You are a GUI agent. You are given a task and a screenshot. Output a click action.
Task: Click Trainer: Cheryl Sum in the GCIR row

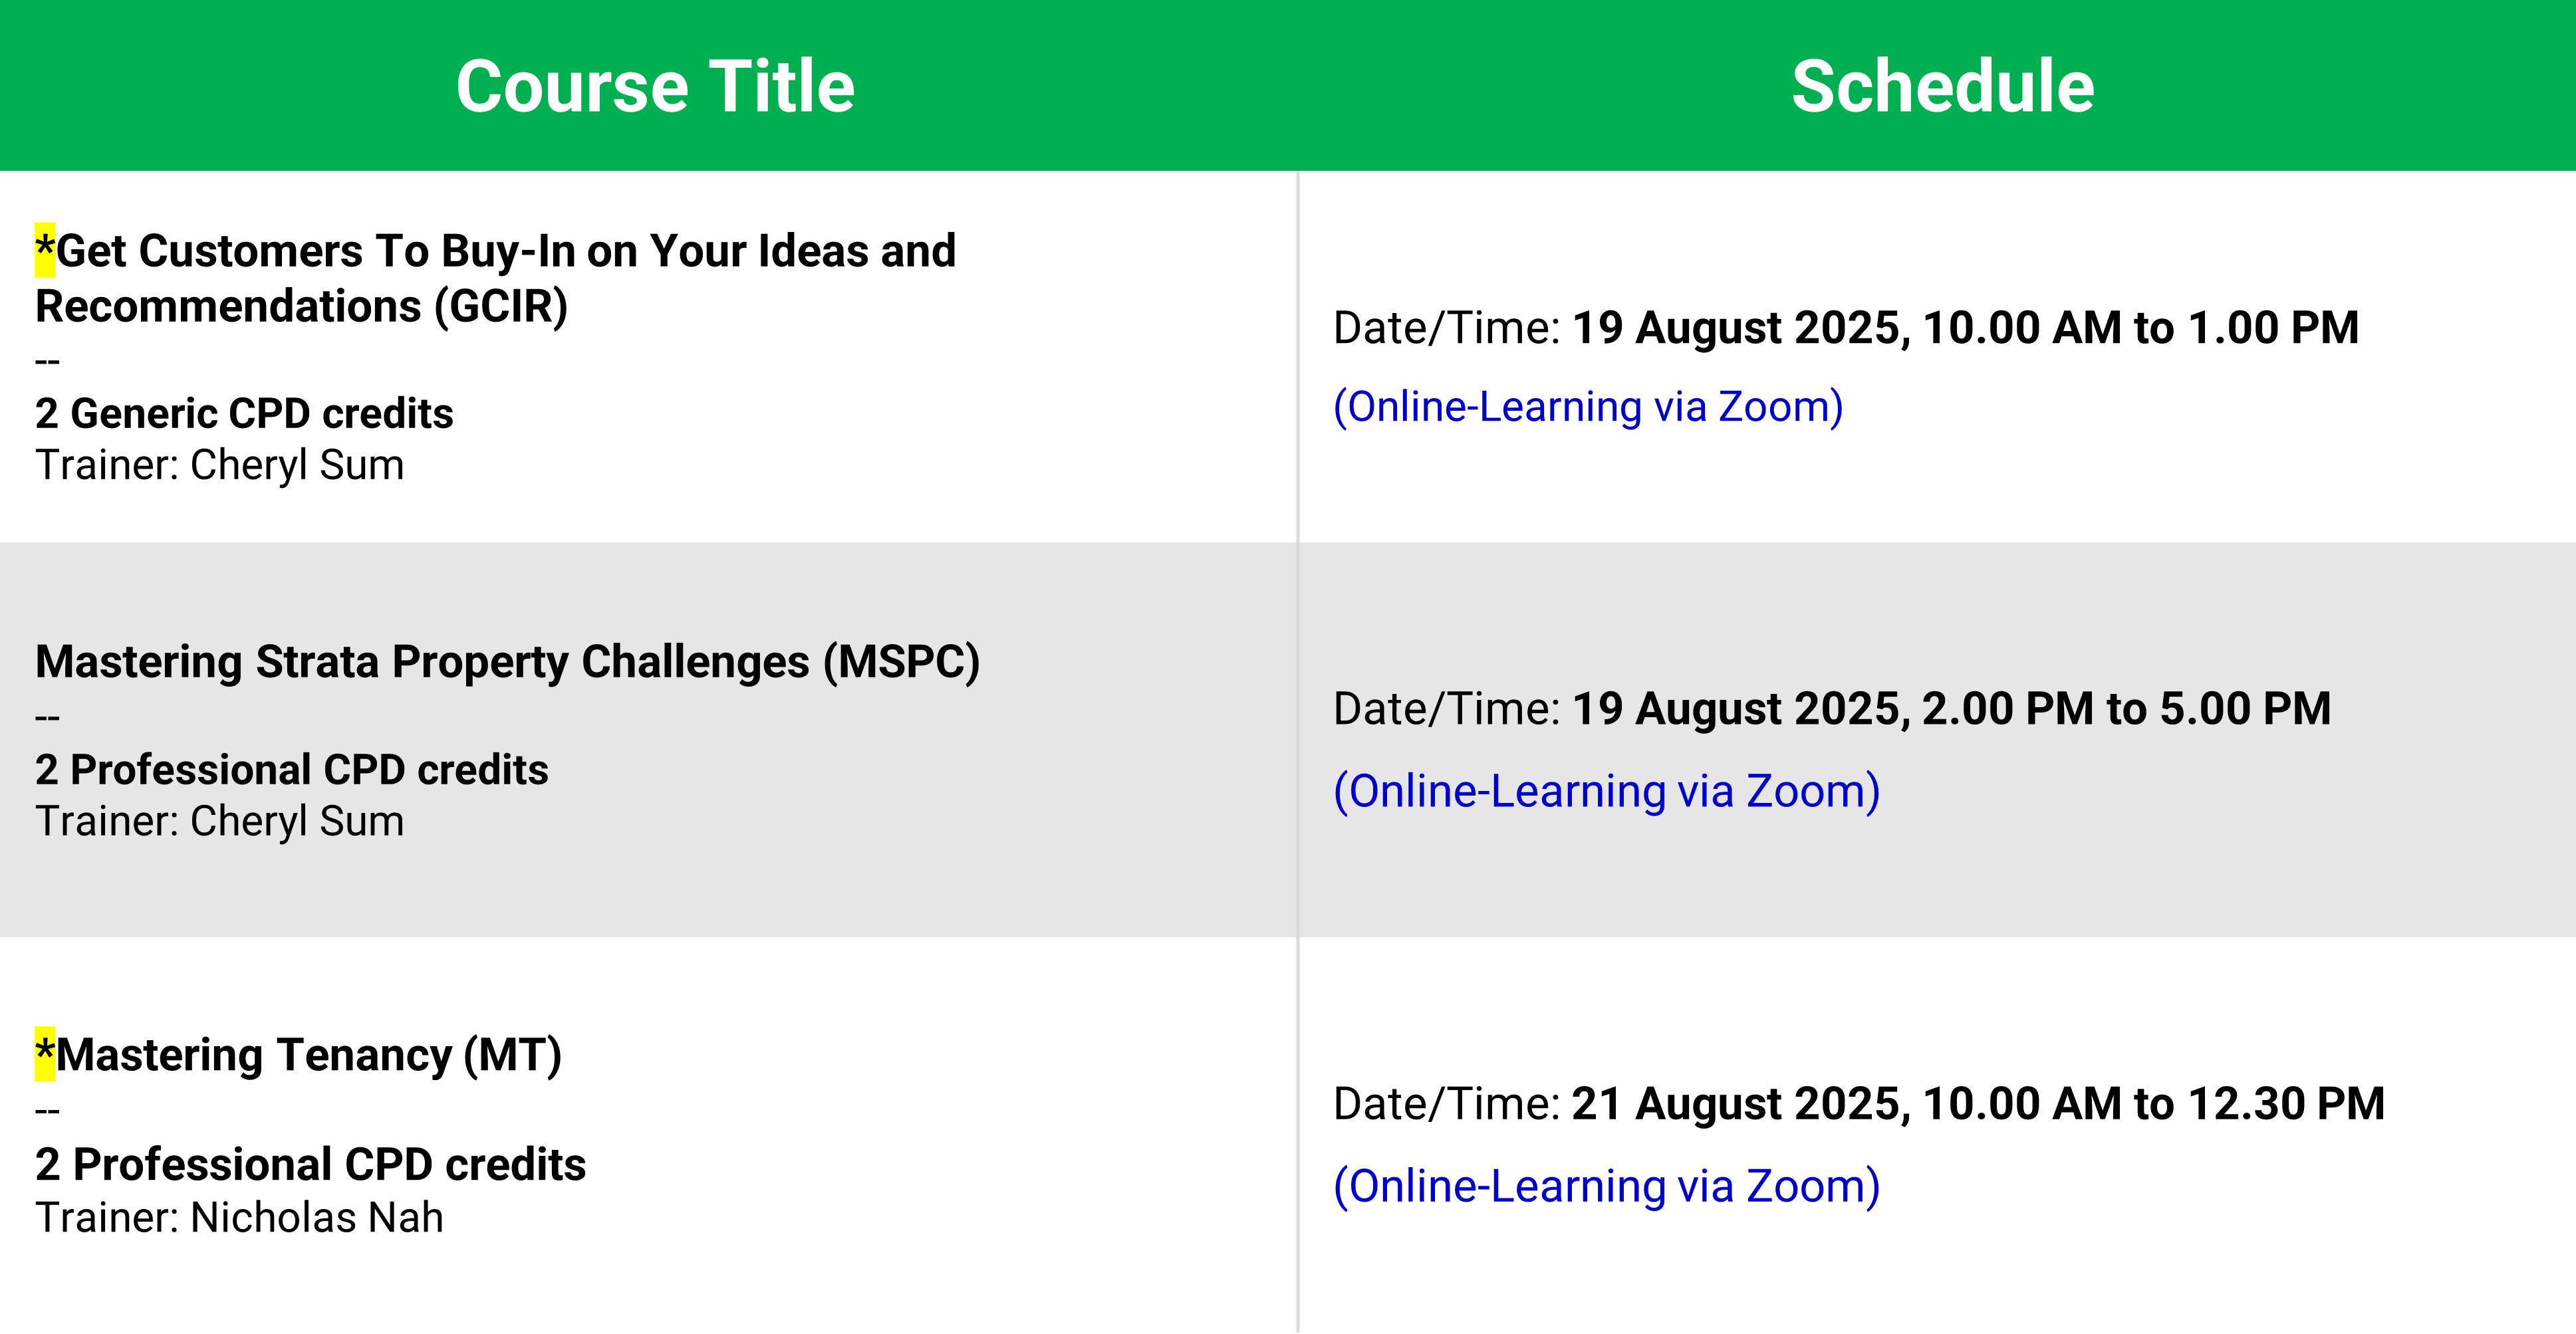(219, 466)
